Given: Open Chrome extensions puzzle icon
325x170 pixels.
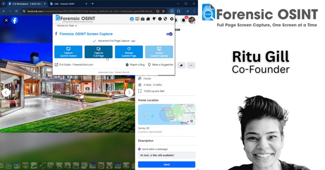Looking at the screenshot, I should [x=178, y=11].
